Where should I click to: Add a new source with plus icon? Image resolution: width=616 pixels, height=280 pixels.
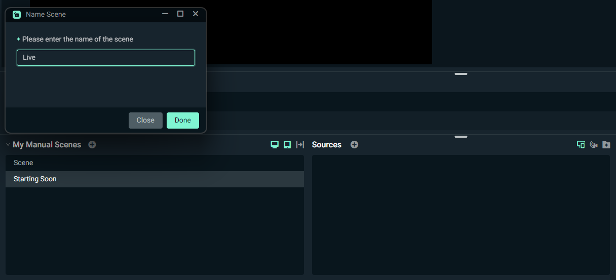pos(355,145)
